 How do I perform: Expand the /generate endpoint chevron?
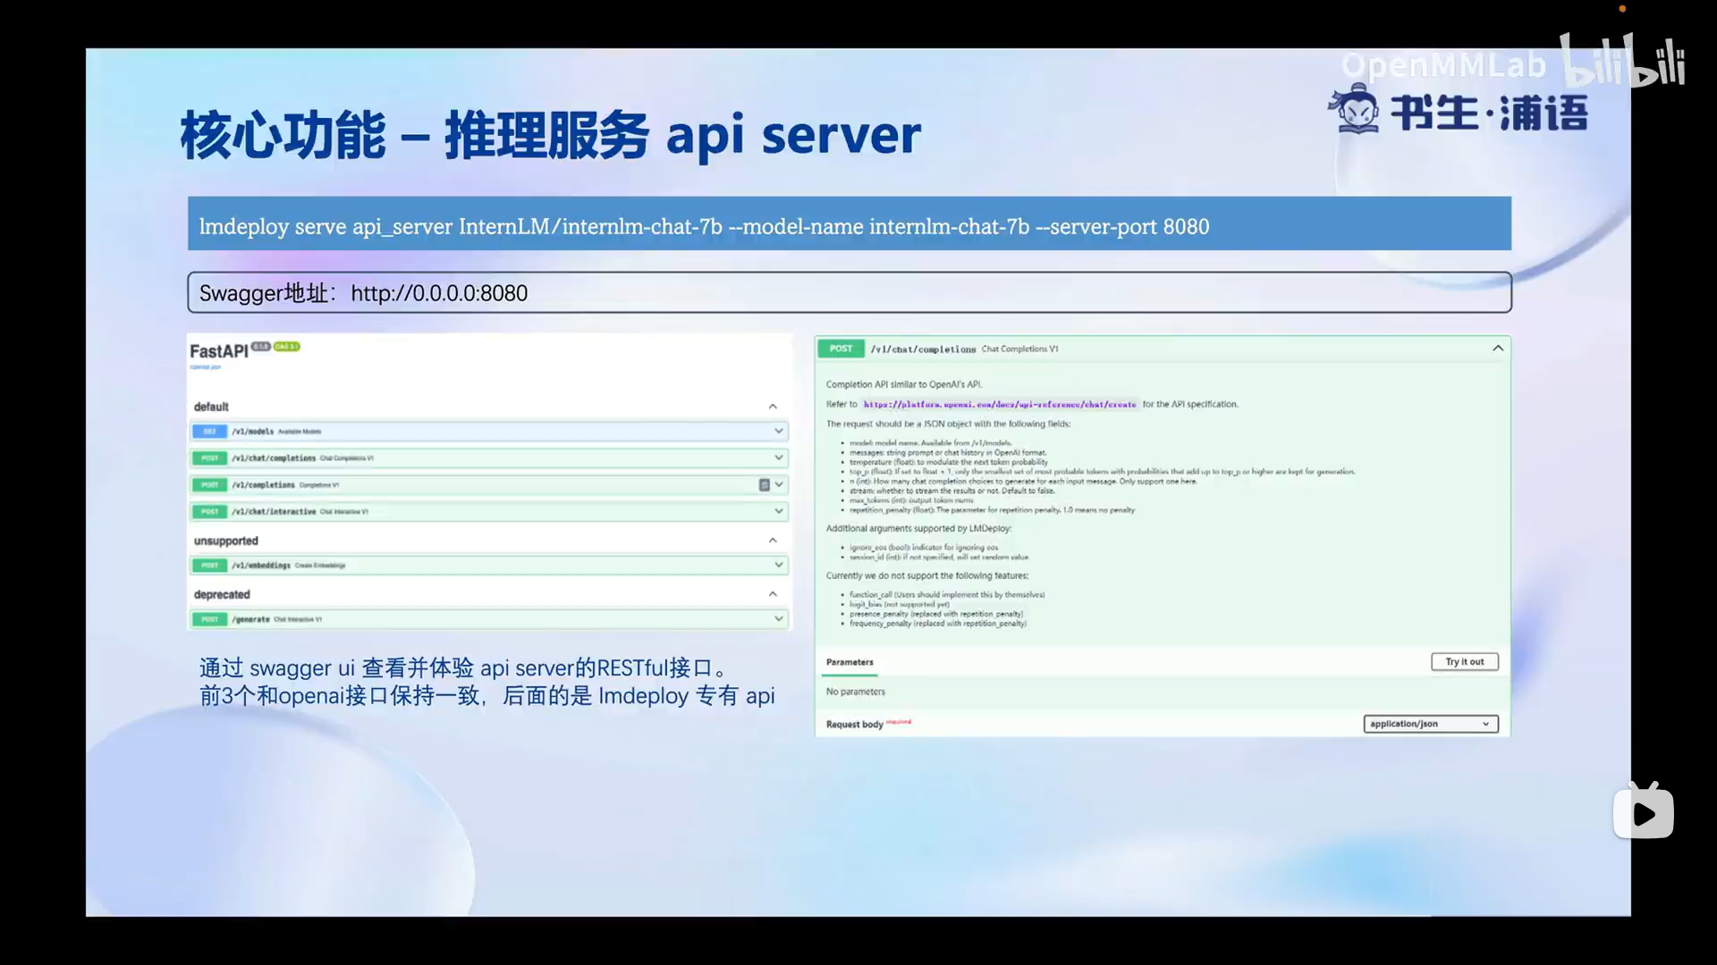coord(779,618)
